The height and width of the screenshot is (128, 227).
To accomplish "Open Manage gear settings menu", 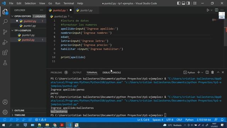I will click(x=5, y=112).
